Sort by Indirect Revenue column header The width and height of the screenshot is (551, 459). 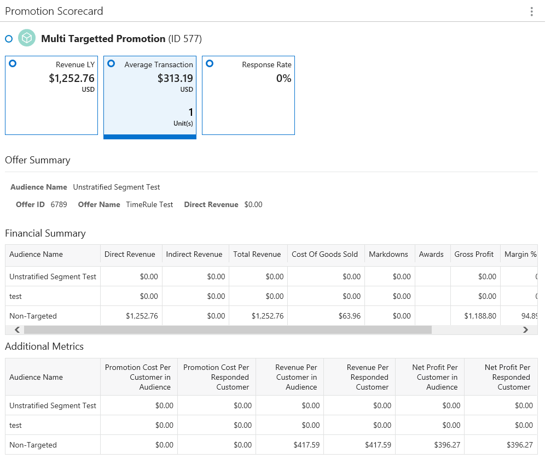[194, 255]
